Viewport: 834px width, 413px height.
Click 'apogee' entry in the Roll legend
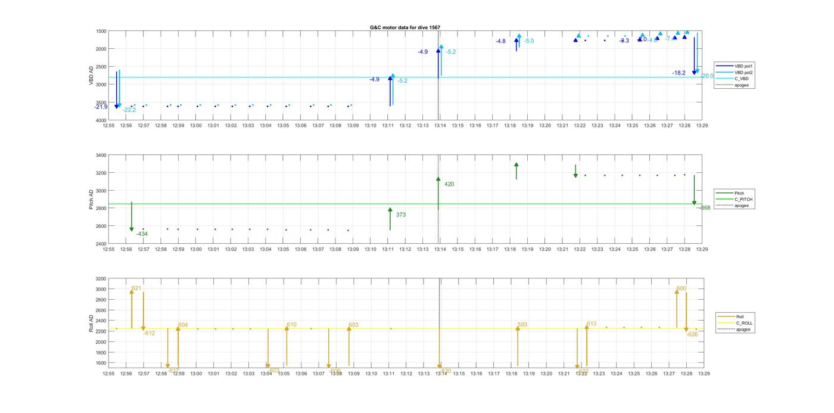[x=734, y=329]
